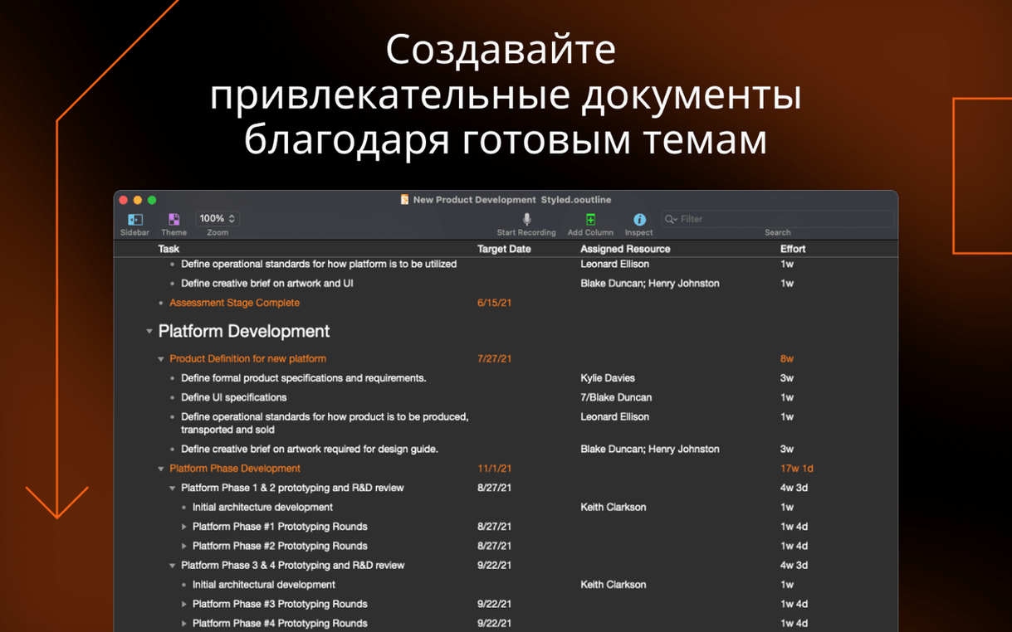Click 8/27/21 date for Phase #2 Prototyping Rounds
The height and width of the screenshot is (632, 1012).
[494, 546]
